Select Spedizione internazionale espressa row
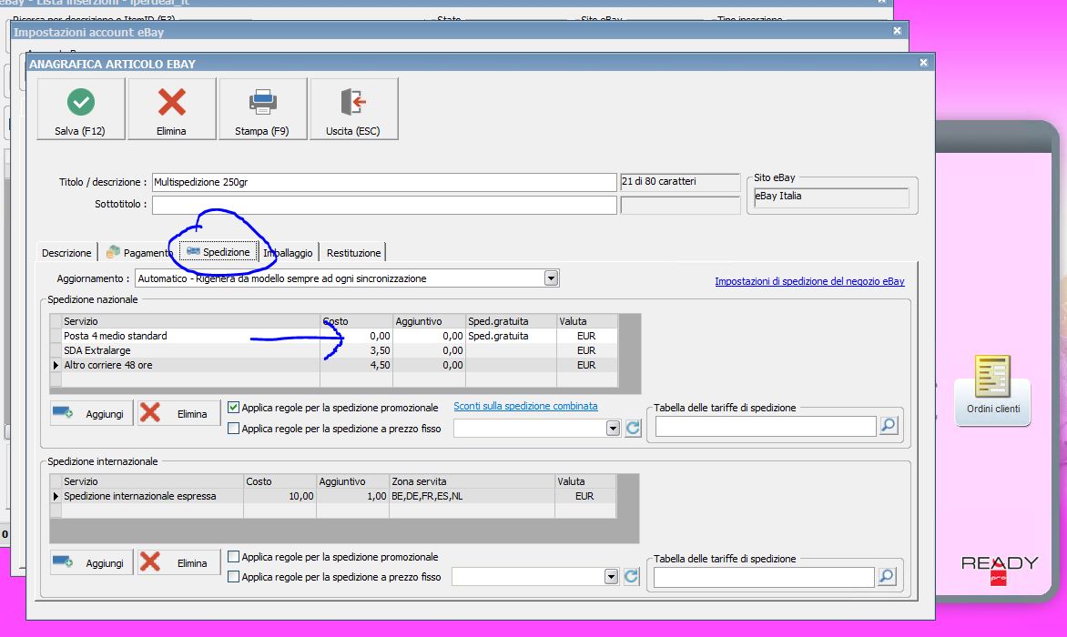1067x637 pixels. tap(333, 496)
